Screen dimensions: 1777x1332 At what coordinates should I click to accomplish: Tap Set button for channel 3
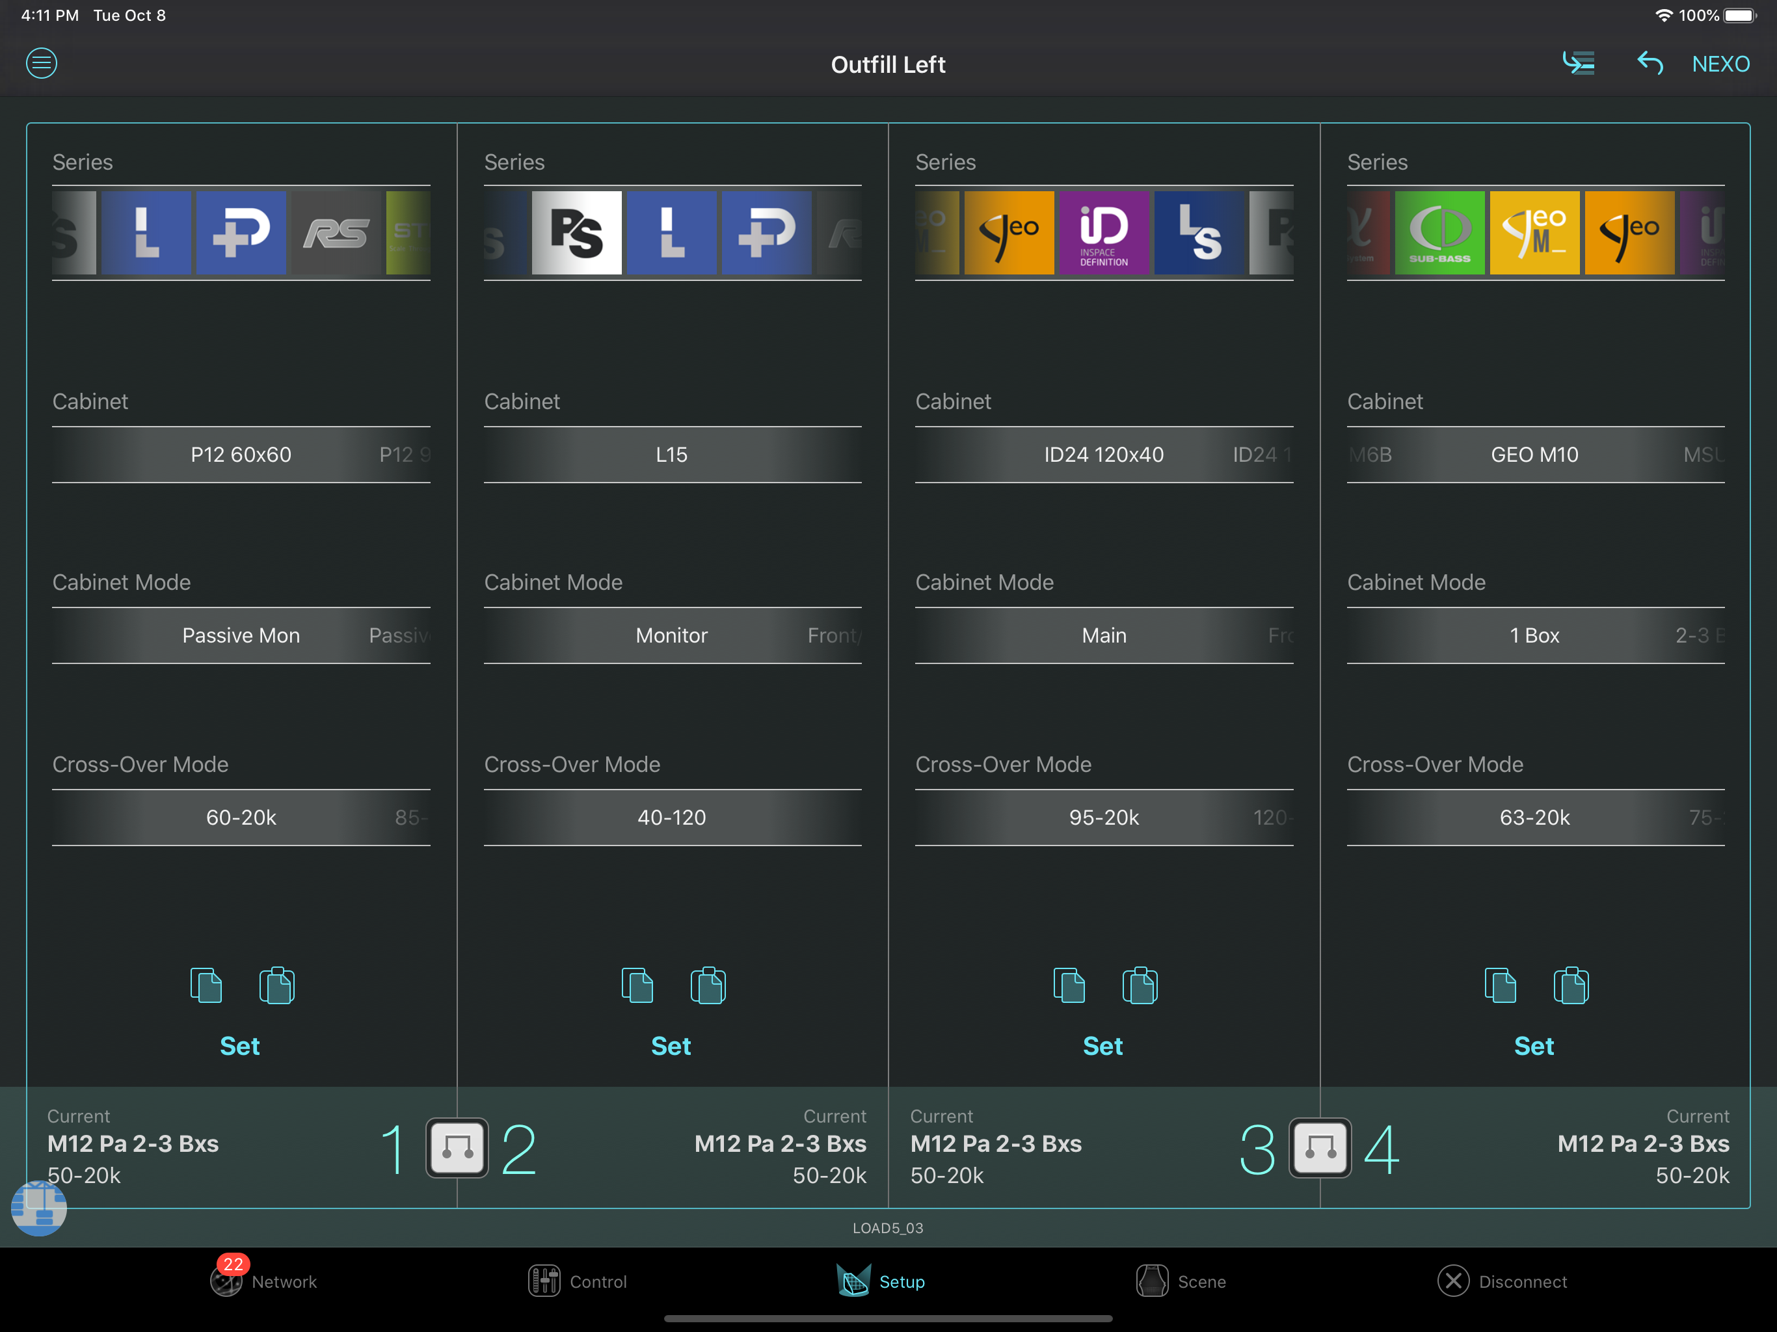[1102, 1046]
